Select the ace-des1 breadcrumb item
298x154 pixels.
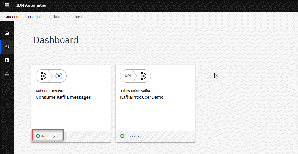(x=53, y=17)
